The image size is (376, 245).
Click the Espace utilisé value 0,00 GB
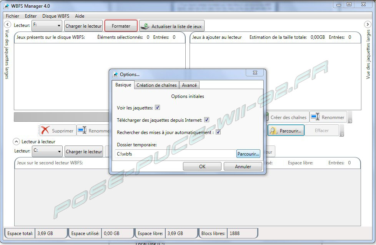click(111, 233)
